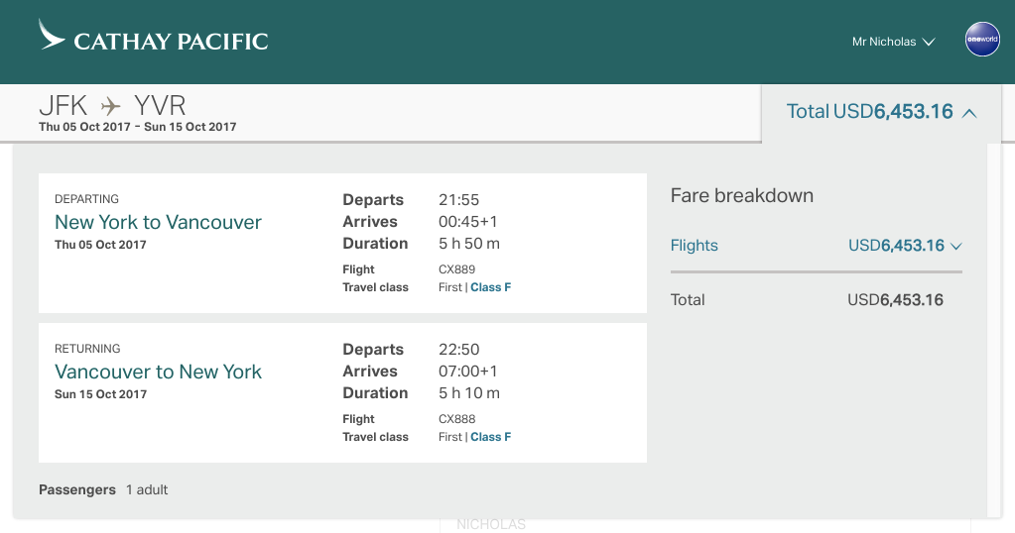The height and width of the screenshot is (533, 1015).
Task: Click the trip date range under JFK
Action: [x=137, y=127]
